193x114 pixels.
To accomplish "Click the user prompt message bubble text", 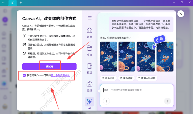I will pos(141,24).
